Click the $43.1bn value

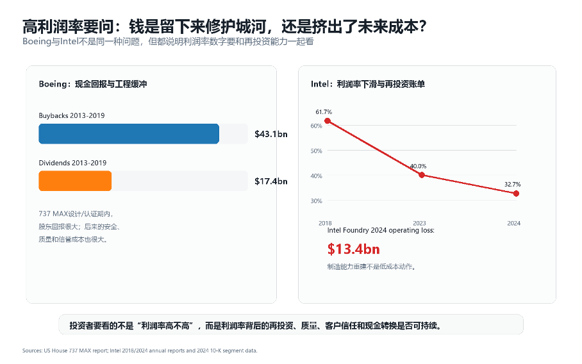(x=271, y=134)
